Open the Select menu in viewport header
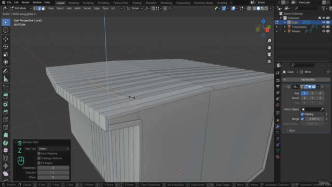 pyautogui.click(x=60, y=8)
